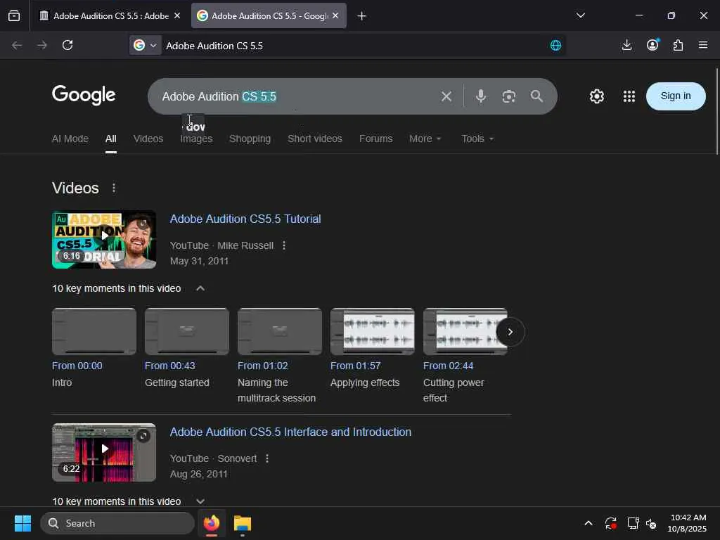720x540 pixels.
Task: Show hidden system tray icons
Action: tap(589, 523)
